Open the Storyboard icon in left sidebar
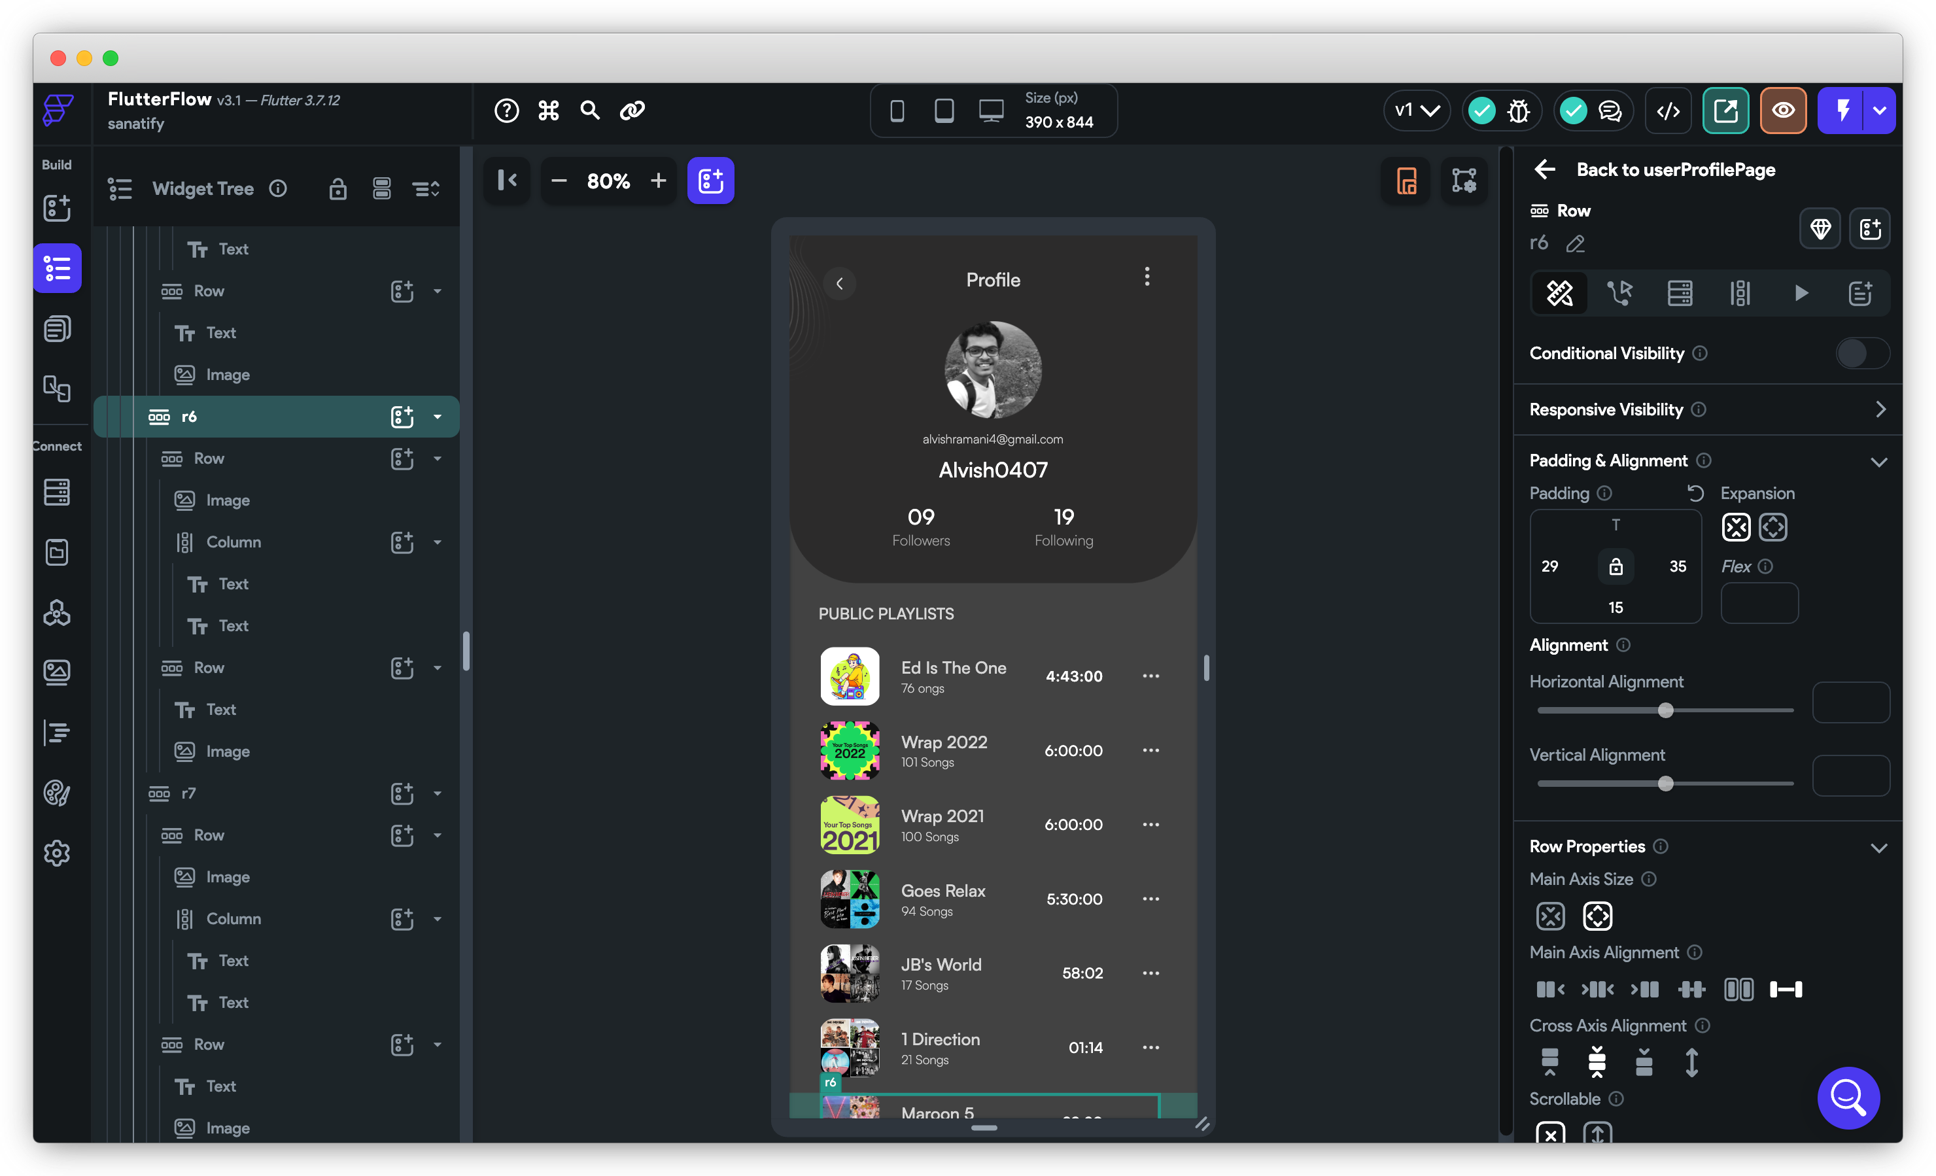The image size is (1936, 1176). tap(56, 388)
